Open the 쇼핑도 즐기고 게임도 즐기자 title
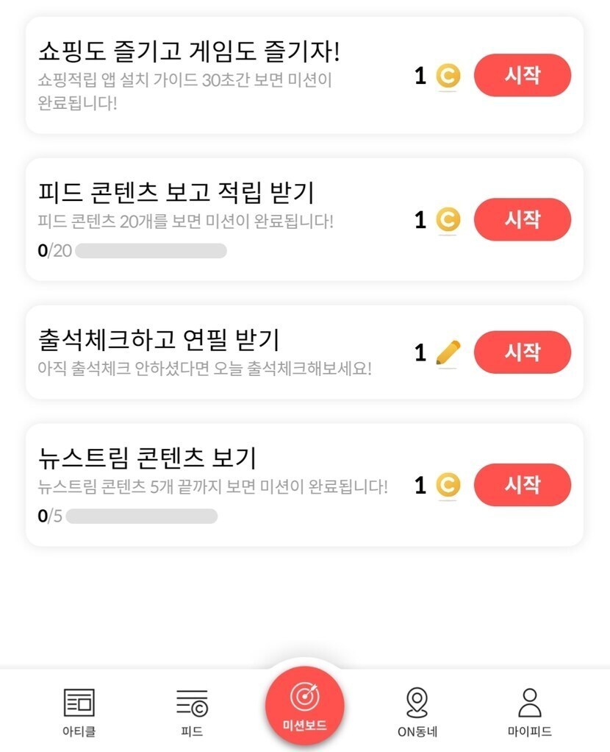 pyautogui.click(x=188, y=52)
